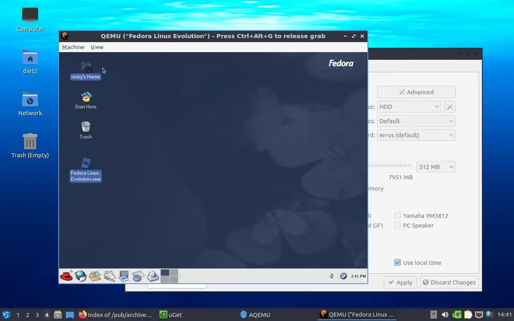The width and height of the screenshot is (514, 321).
Task: Select the Fedora Linux Evolution.sxw file
Action: (86, 169)
